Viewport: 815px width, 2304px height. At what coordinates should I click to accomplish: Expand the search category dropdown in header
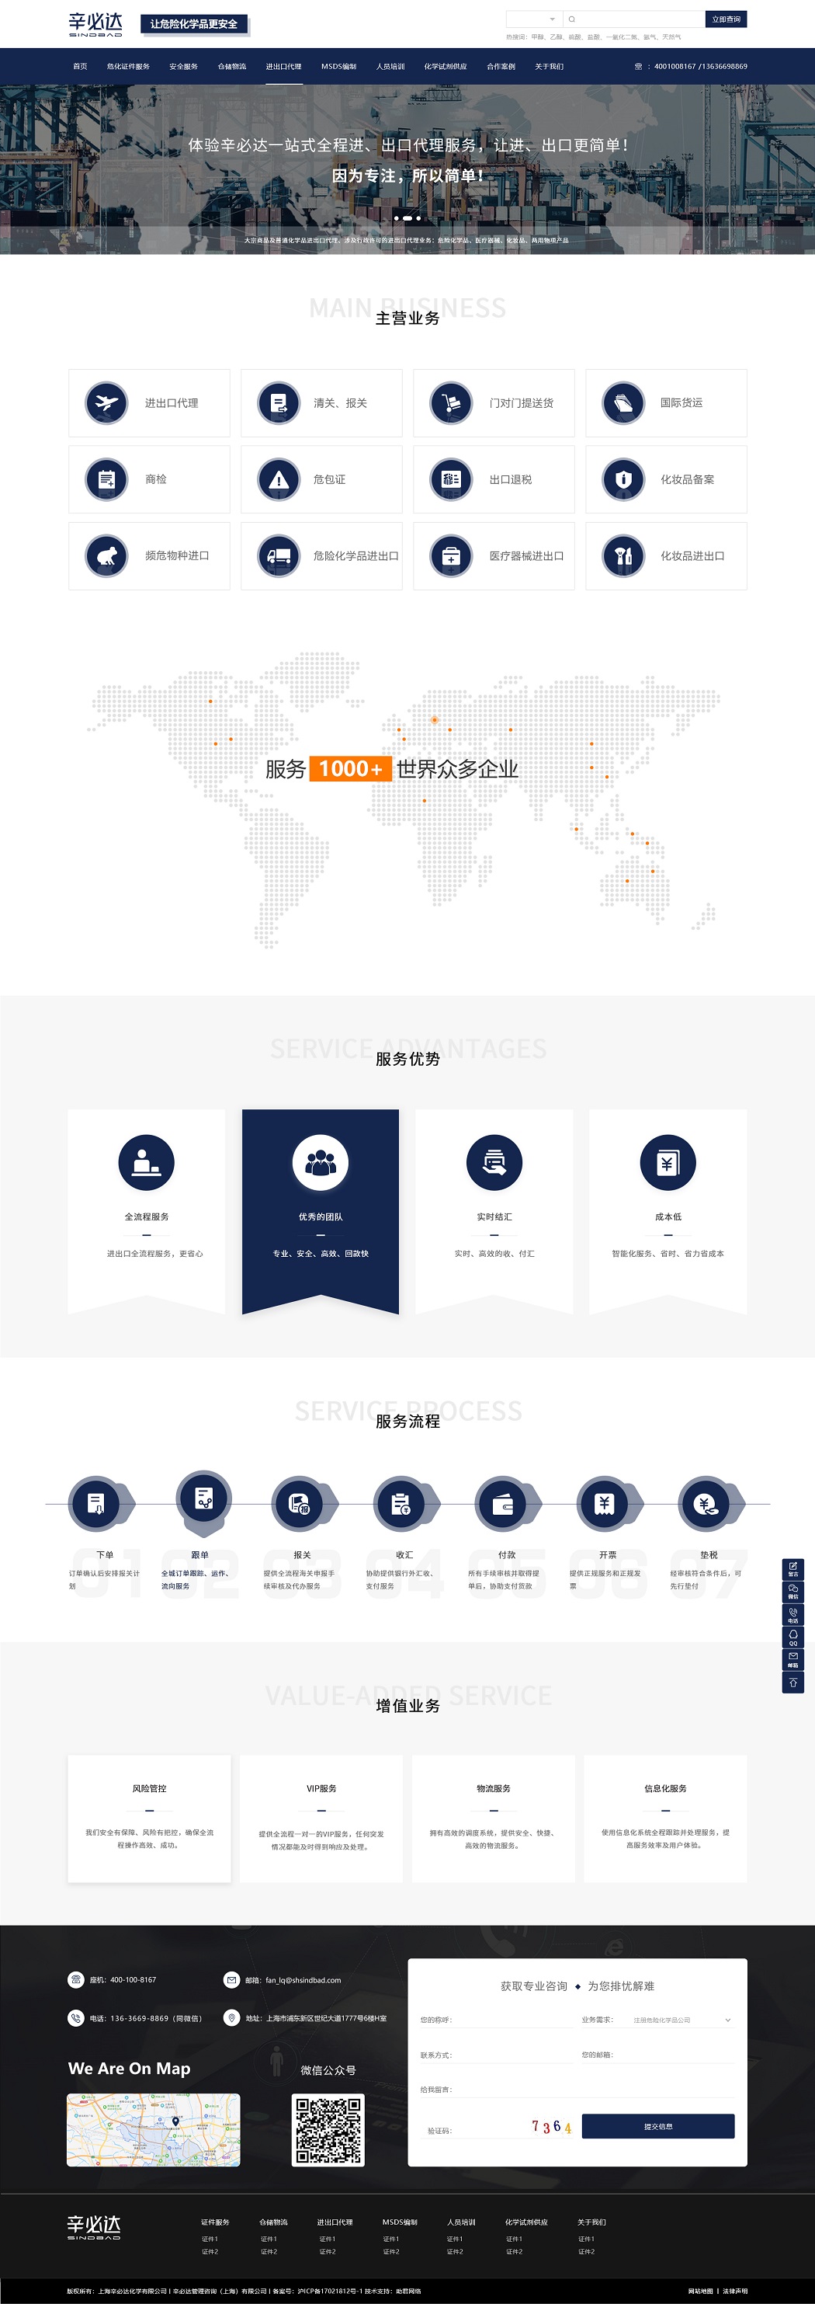click(x=534, y=19)
